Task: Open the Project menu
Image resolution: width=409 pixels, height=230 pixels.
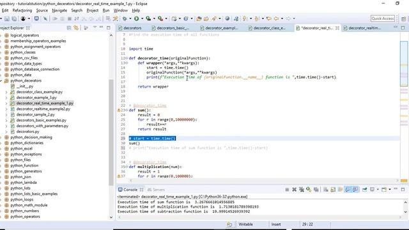Action: pos(92,10)
